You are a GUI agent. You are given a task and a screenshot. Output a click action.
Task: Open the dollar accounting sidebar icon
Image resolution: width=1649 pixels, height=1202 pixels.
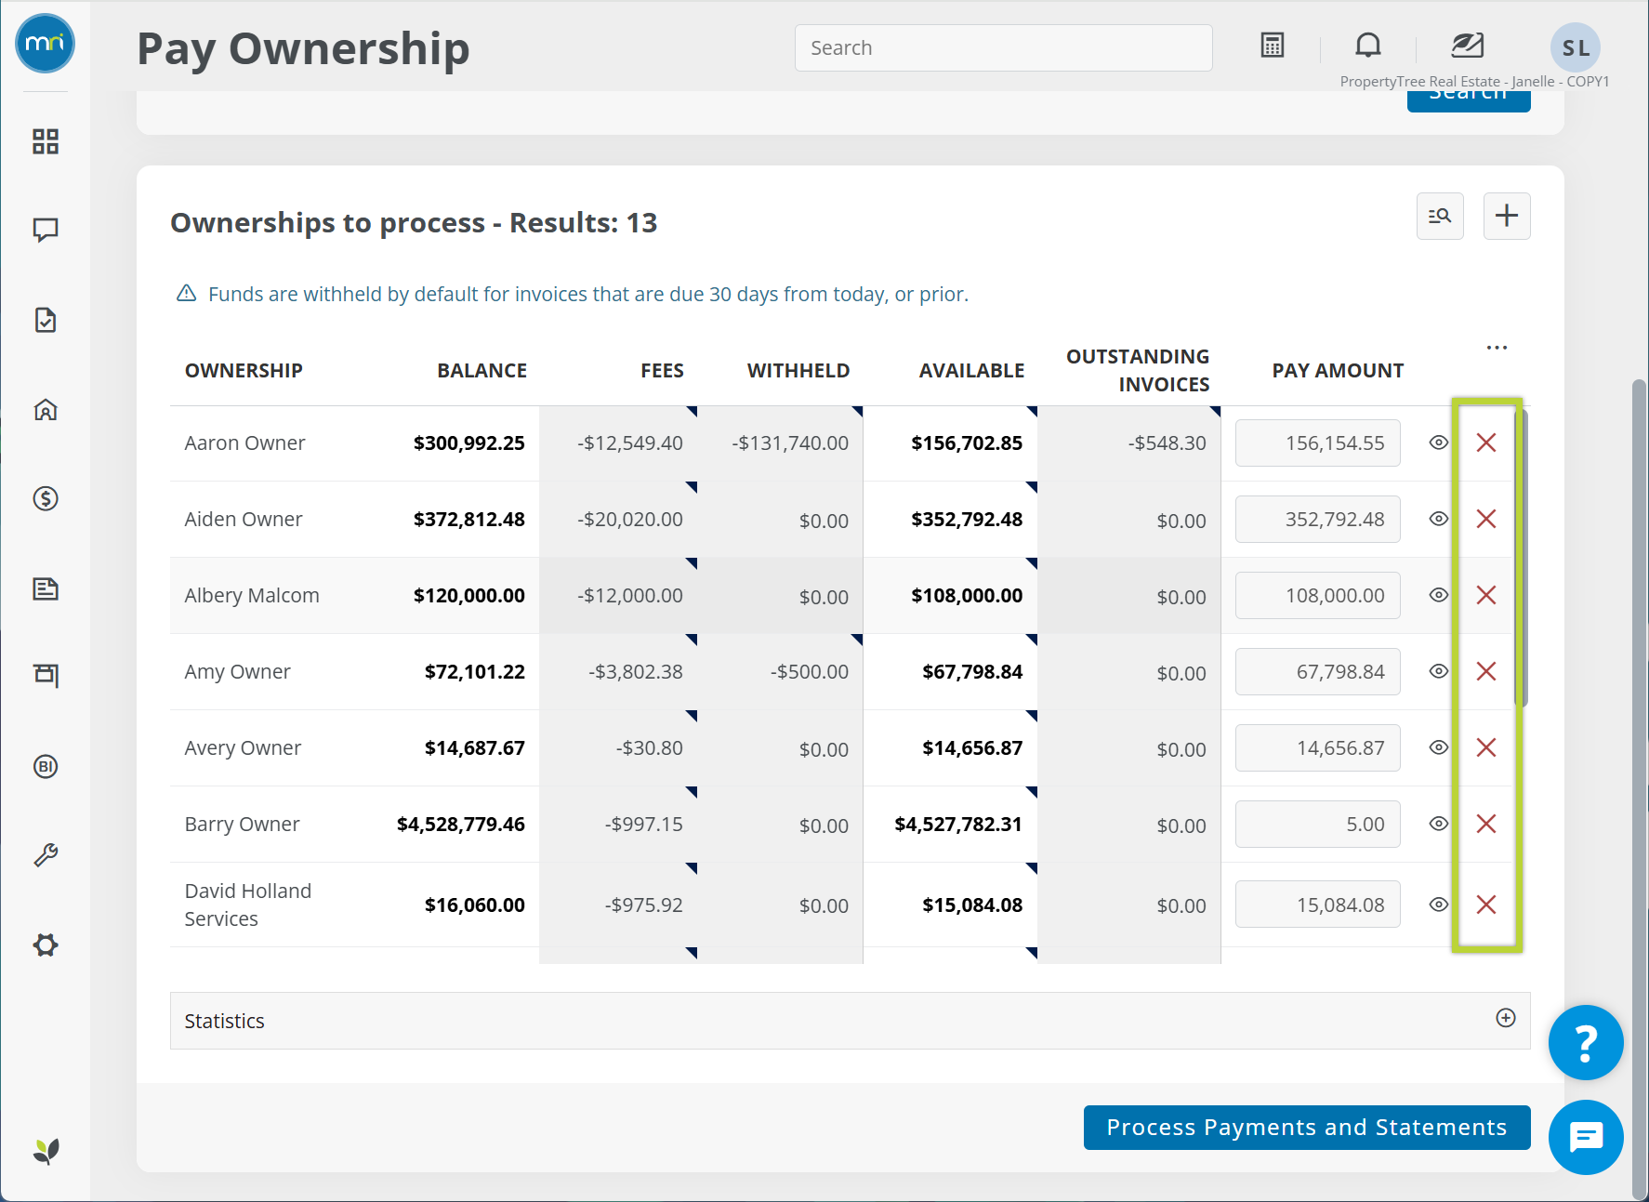tap(46, 499)
